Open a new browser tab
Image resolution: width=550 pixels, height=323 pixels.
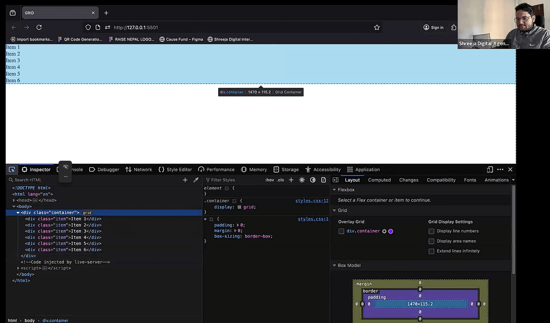(x=106, y=13)
